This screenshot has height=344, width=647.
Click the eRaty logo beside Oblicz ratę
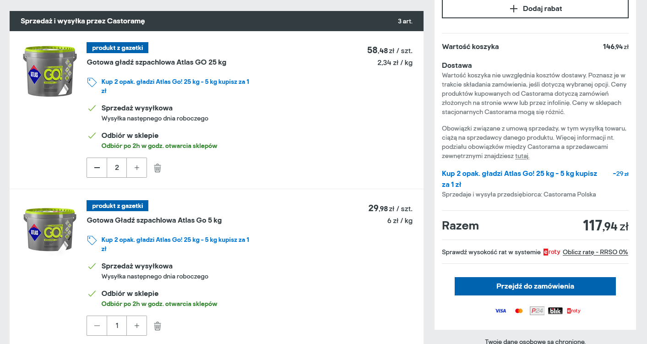pos(552,252)
